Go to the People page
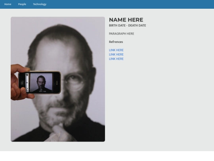This screenshot has width=214, height=161. (x=22, y=4)
